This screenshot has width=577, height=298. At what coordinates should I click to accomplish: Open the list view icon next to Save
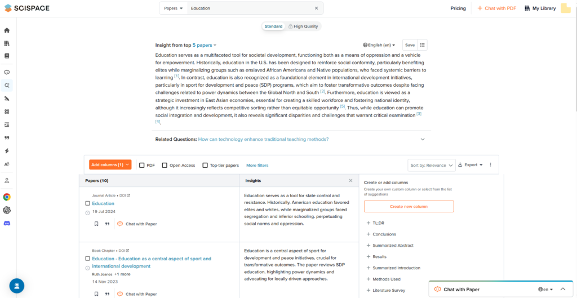point(423,45)
